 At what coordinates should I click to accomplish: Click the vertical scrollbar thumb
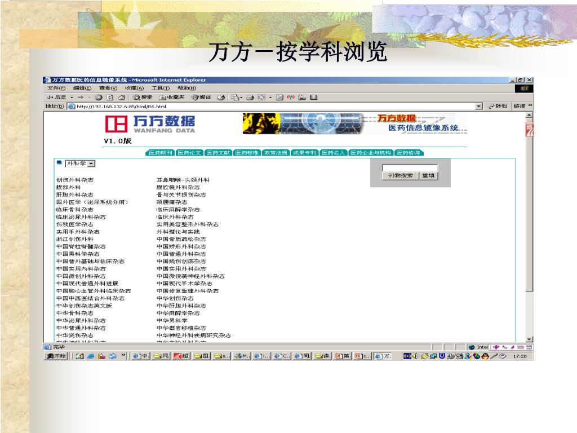[x=529, y=205]
